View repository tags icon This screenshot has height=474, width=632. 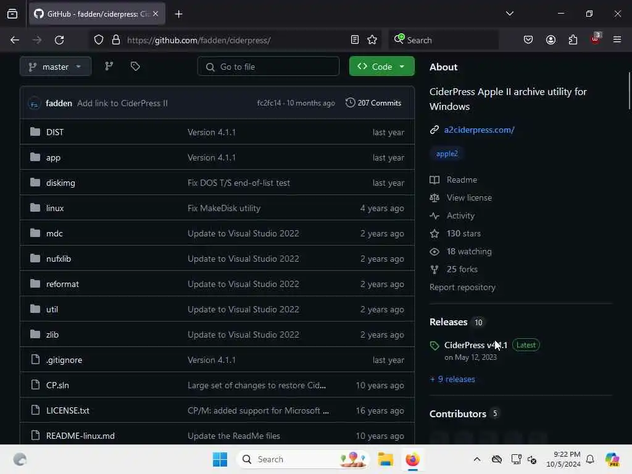[135, 67]
